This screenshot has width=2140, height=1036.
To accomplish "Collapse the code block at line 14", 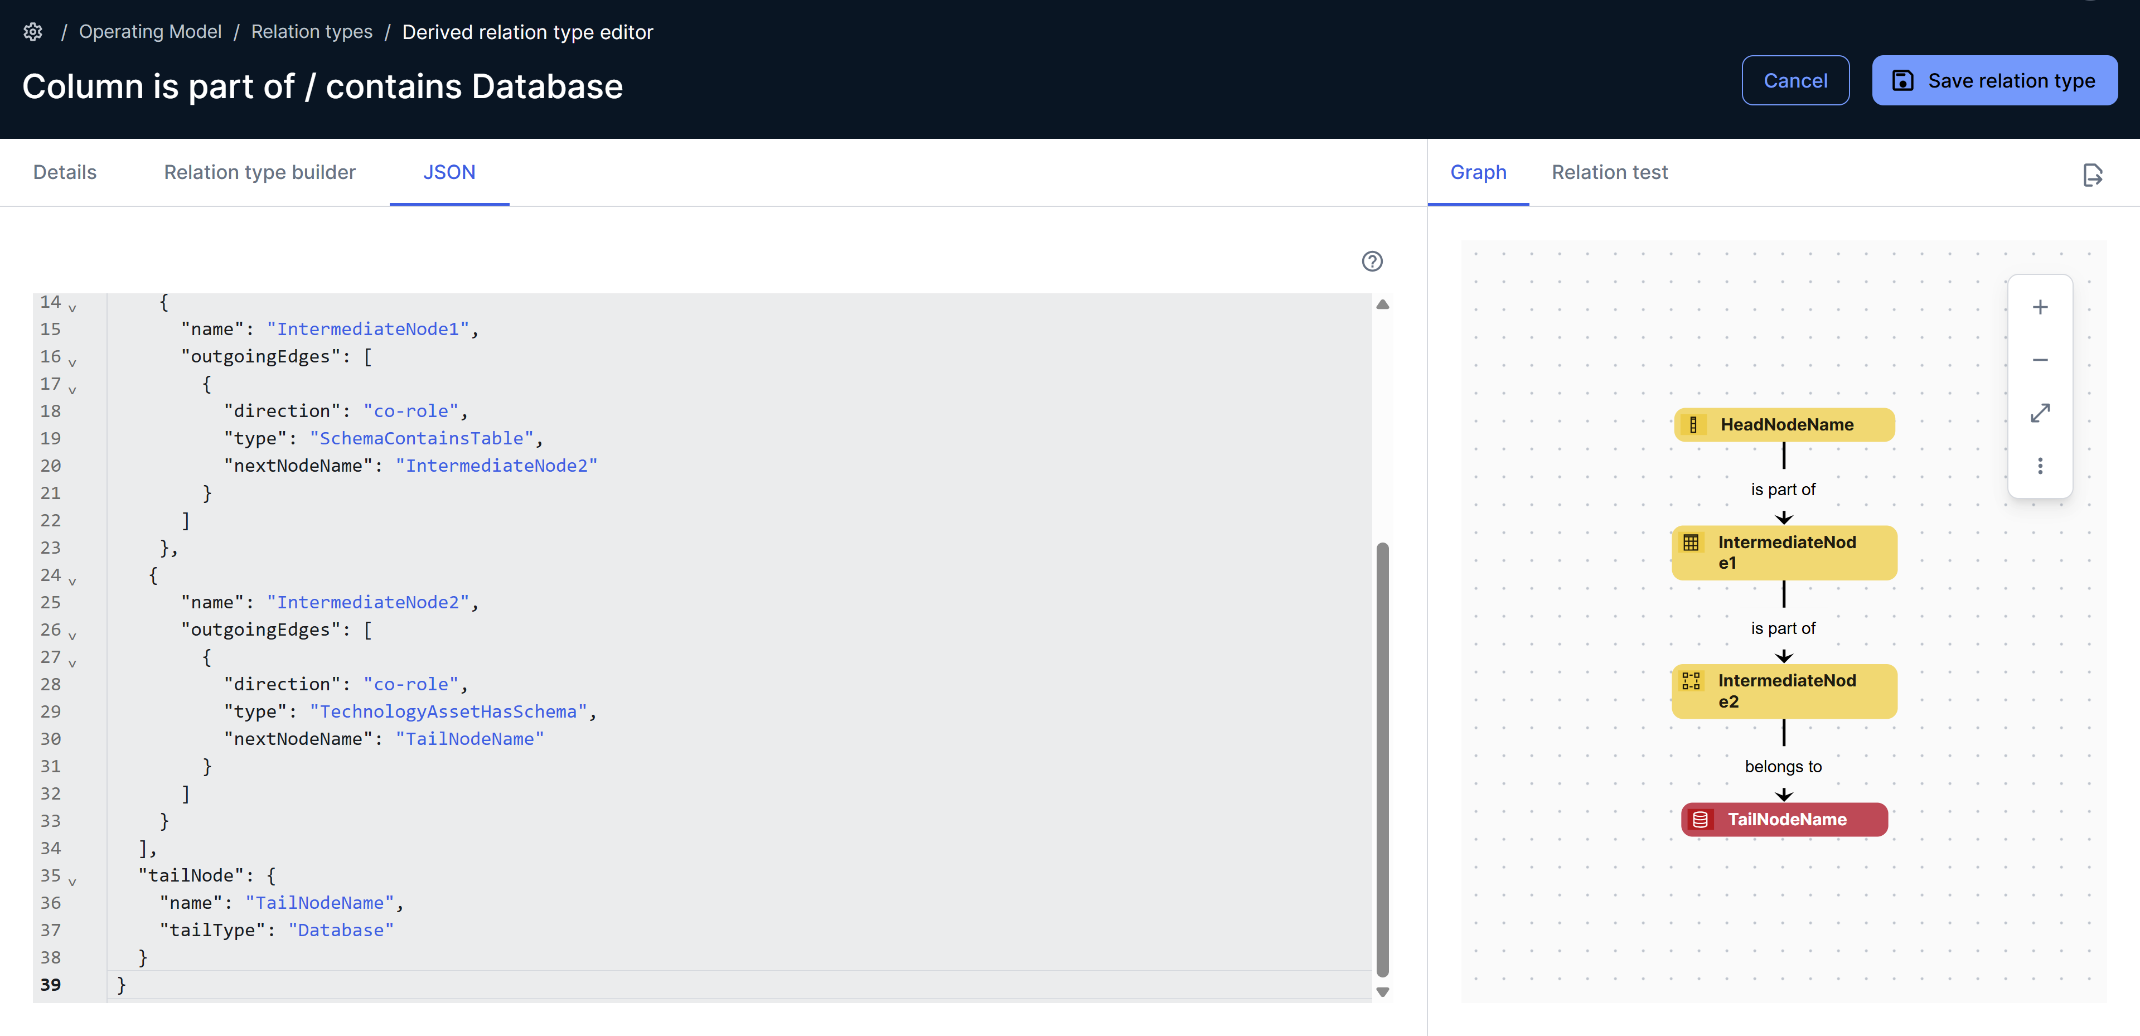I will click(x=72, y=308).
